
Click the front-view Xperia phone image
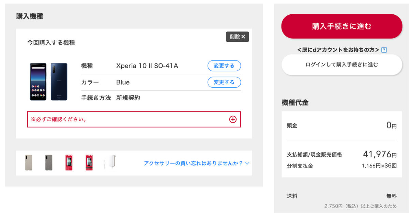point(38,82)
